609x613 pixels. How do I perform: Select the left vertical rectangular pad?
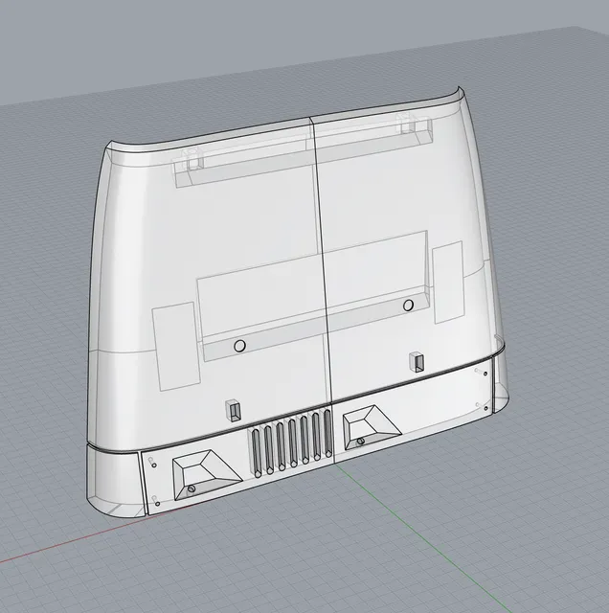[x=175, y=346]
